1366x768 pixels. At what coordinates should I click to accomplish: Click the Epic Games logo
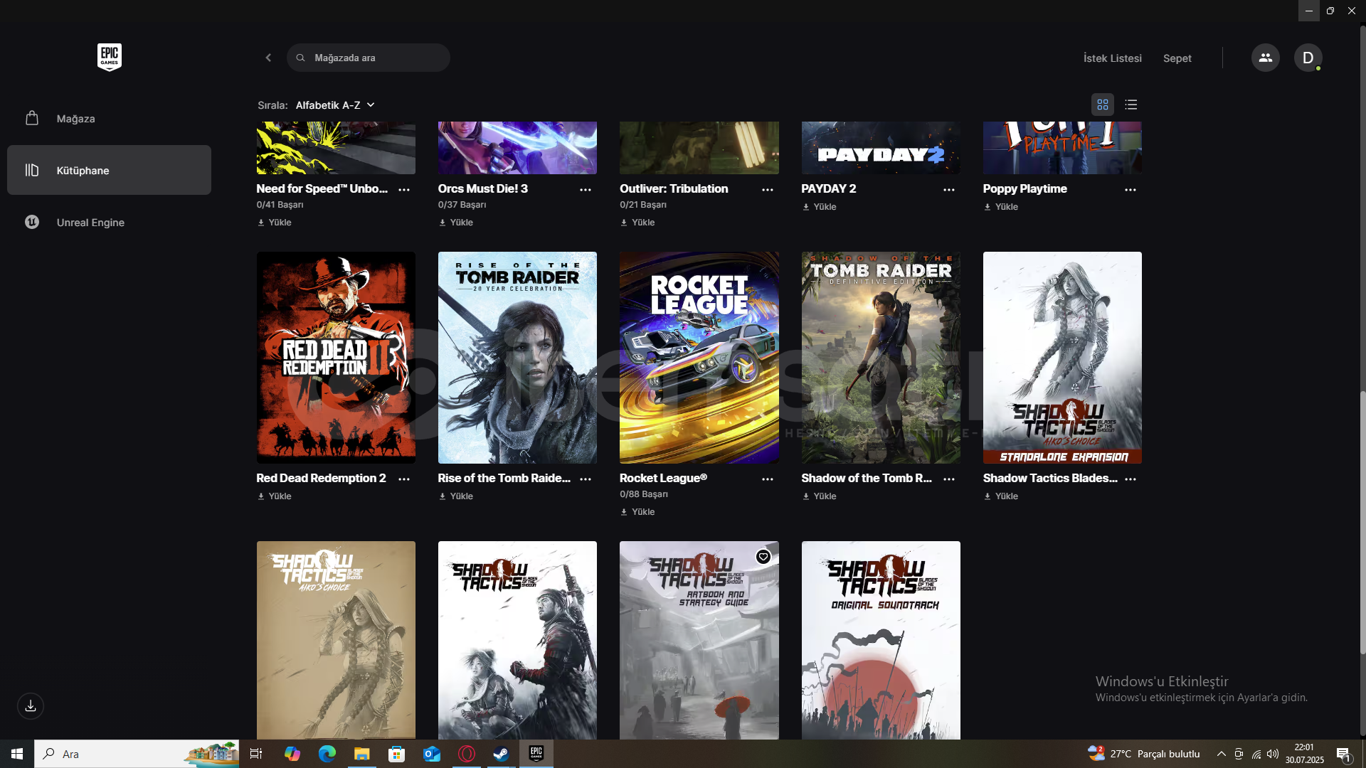pos(109,58)
